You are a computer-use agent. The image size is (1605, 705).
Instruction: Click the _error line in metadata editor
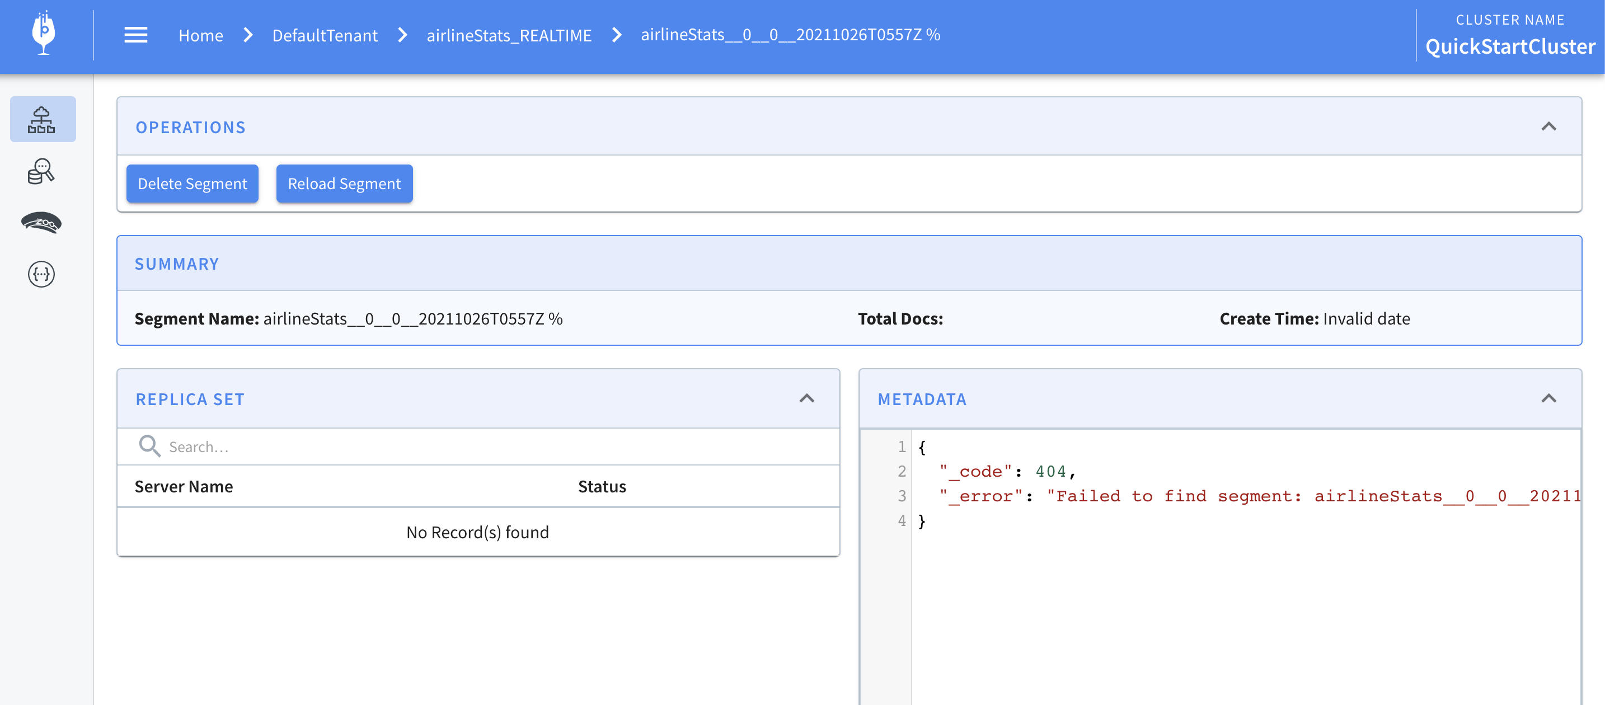[x=1246, y=496]
